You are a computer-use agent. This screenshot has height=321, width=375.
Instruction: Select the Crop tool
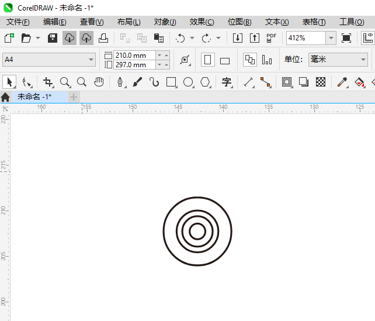pos(48,82)
